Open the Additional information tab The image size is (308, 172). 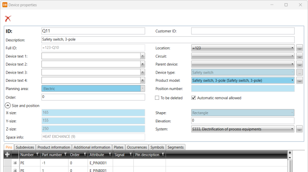[92, 147]
